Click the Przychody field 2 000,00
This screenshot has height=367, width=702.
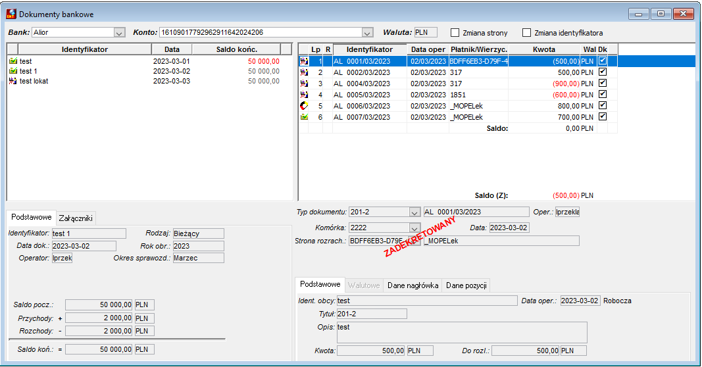click(x=99, y=318)
